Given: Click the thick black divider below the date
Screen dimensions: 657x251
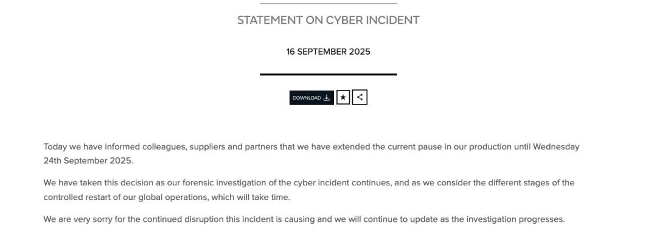Looking at the screenshot, I should (328, 74).
